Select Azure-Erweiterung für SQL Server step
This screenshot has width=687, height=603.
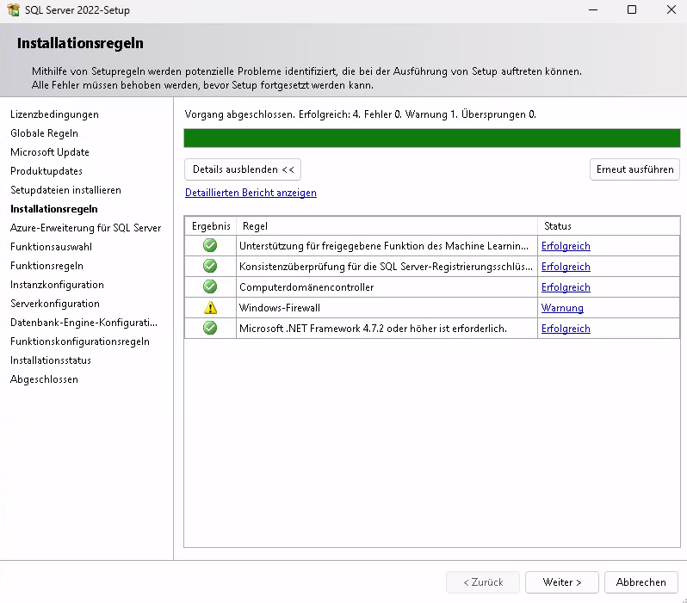tap(85, 228)
